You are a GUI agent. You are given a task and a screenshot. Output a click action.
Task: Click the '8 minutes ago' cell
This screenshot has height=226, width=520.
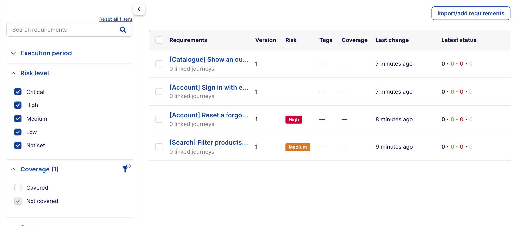394,119
